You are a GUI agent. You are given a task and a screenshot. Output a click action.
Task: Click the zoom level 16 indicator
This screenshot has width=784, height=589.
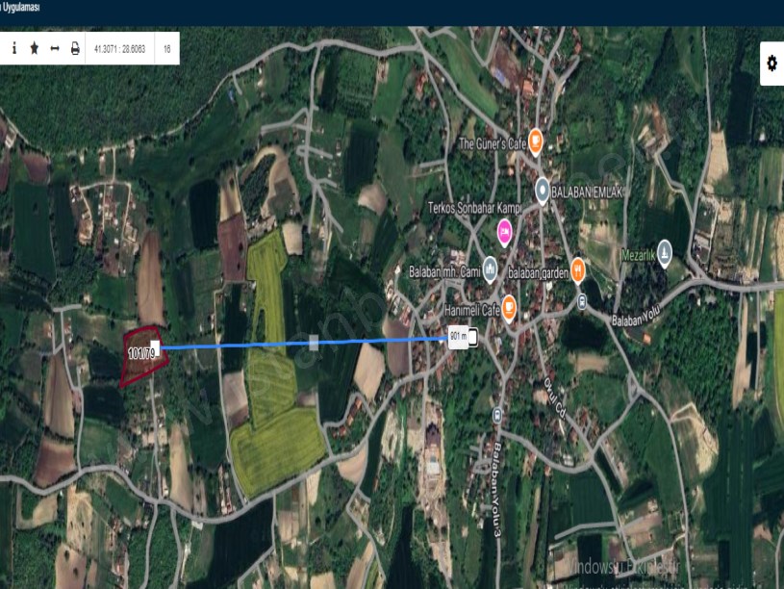pyautogui.click(x=167, y=48)
